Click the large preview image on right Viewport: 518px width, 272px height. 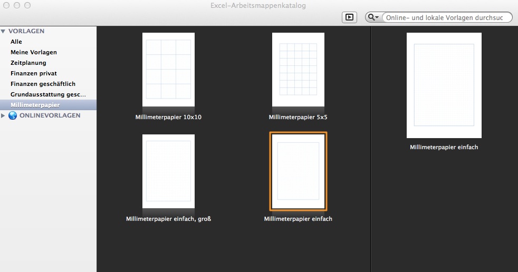point(444,85)
